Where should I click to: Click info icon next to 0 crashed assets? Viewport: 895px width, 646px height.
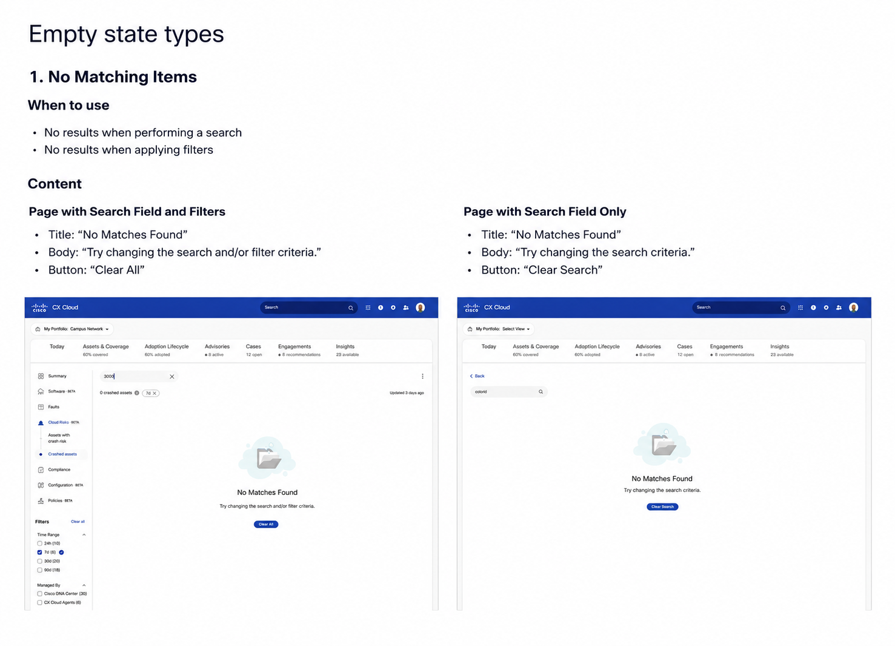click(x=137, y=393)
